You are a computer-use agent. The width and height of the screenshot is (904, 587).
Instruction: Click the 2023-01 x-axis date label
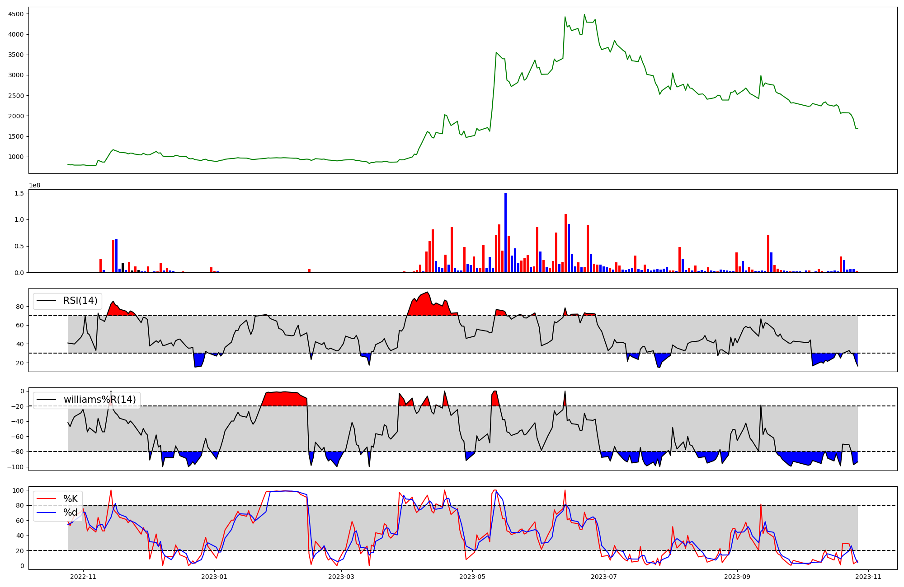(x=214, y=577)
